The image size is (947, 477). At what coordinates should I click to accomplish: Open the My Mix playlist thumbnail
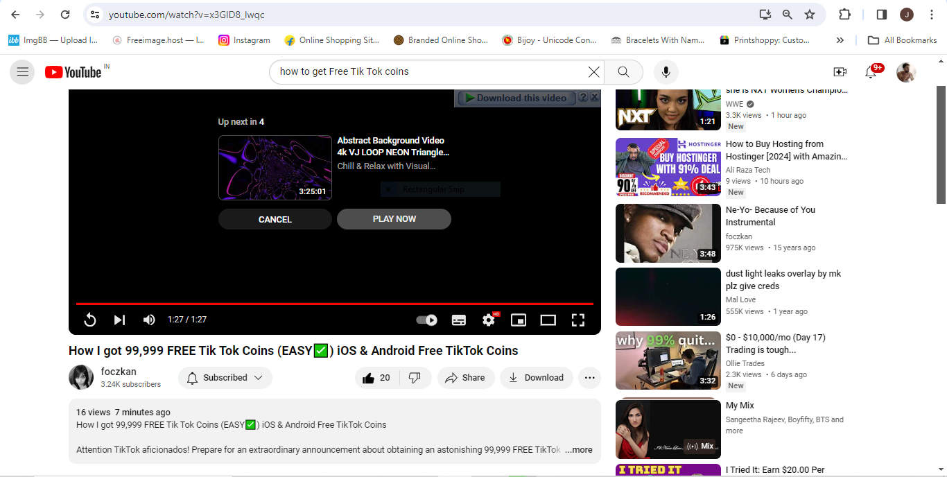tap(668, 429)
